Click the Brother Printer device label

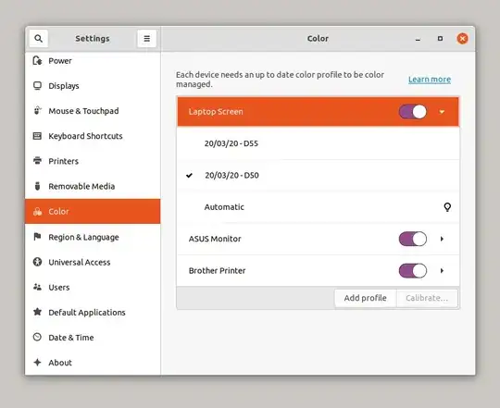pyautogui.click(x=218, y=271)
